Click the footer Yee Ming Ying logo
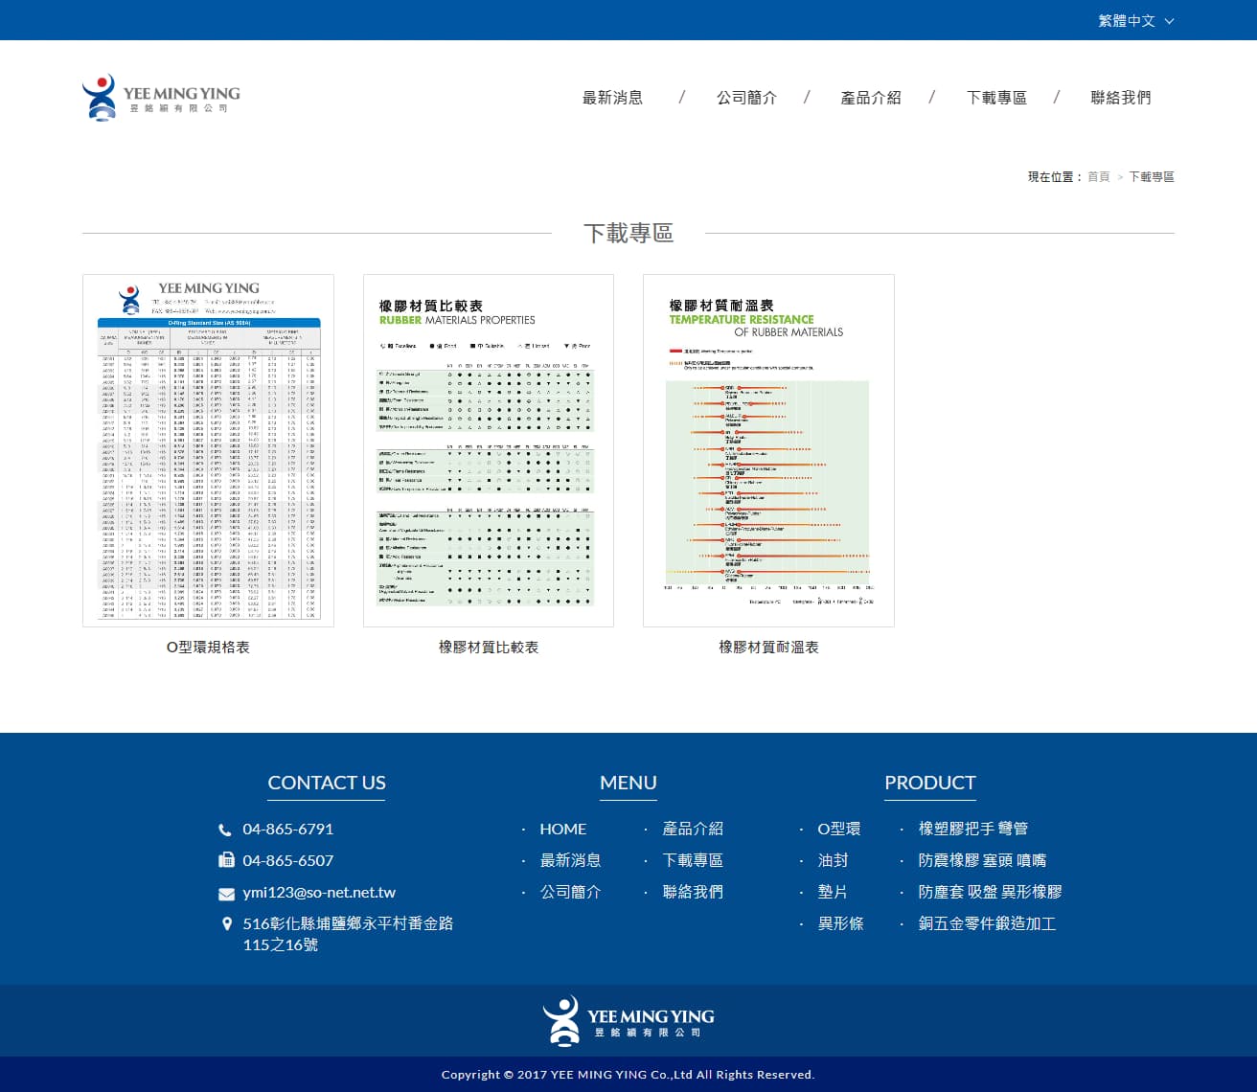1257x1092 pixels. point(628,1021)
